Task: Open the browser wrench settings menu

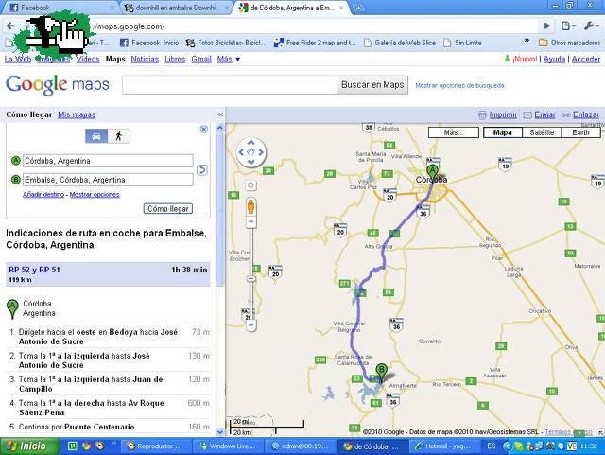Action: point(590,26)
